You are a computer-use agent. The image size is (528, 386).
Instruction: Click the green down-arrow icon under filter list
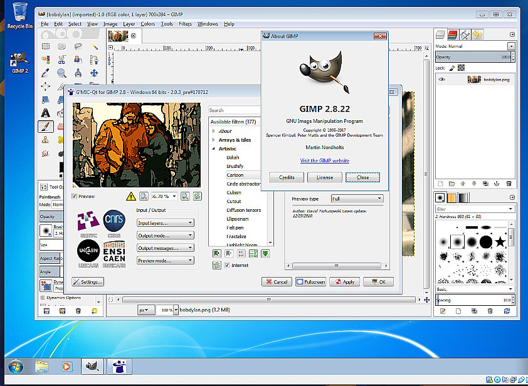(265, 253)
